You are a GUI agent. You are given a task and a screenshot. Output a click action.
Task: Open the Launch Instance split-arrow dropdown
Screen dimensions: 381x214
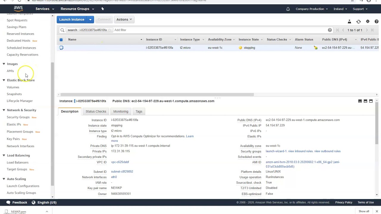click(90, 19)
